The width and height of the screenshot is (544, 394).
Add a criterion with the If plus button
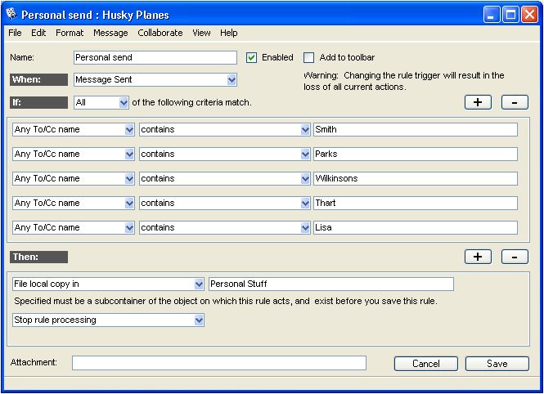pos(478,102)
